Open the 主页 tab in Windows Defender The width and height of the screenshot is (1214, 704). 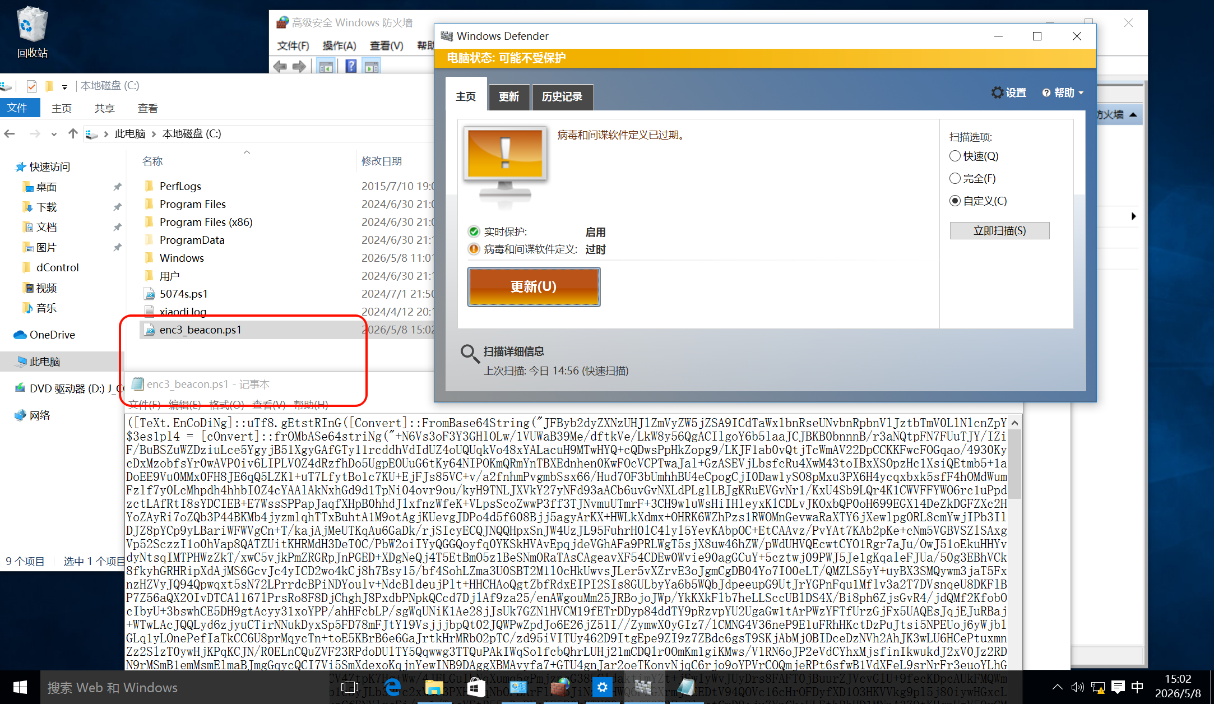click(x=466, y=96)
